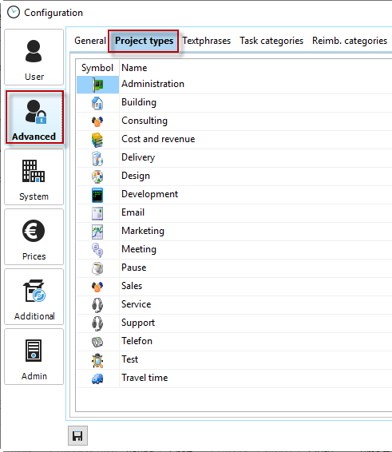Viewport: 392px width, 452px height.
Task: Click the Service headset symbol icon
Action: 97,305
